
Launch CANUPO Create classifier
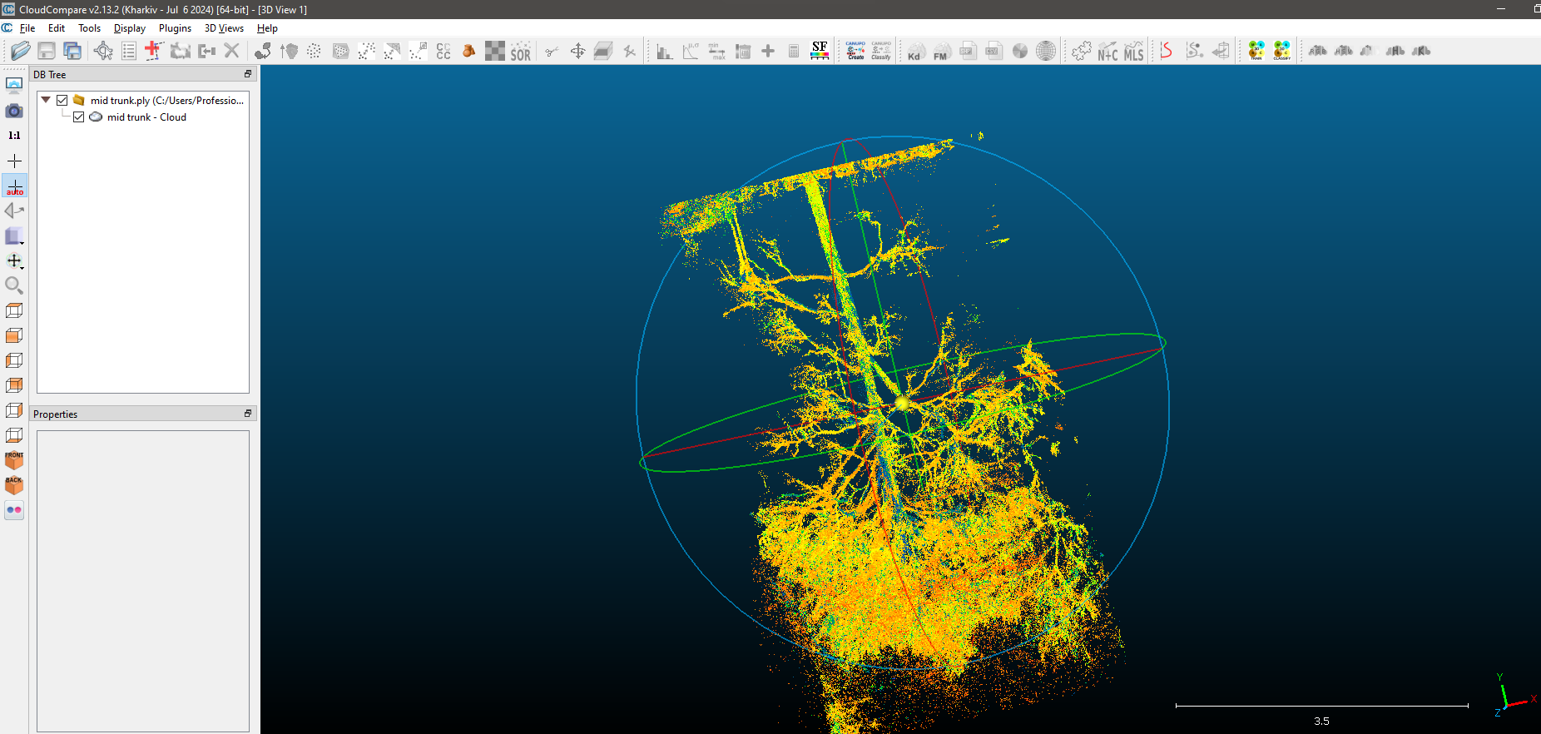click(855, 51)
